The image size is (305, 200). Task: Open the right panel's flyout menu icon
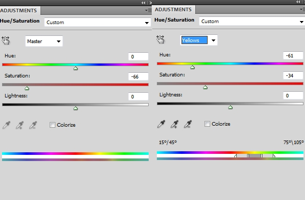coord(302,9)
